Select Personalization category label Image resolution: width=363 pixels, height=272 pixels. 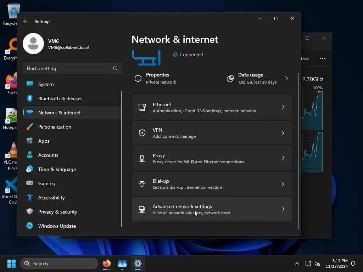tap(55, 127)
